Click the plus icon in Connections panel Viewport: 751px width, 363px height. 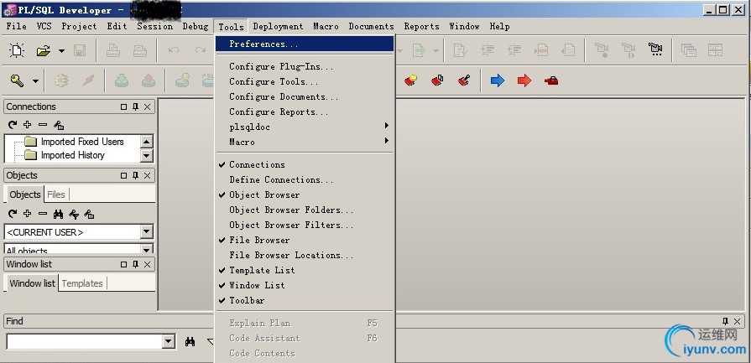pos(28,125)
